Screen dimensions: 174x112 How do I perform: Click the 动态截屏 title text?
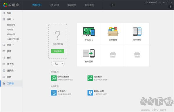point(98,77)
